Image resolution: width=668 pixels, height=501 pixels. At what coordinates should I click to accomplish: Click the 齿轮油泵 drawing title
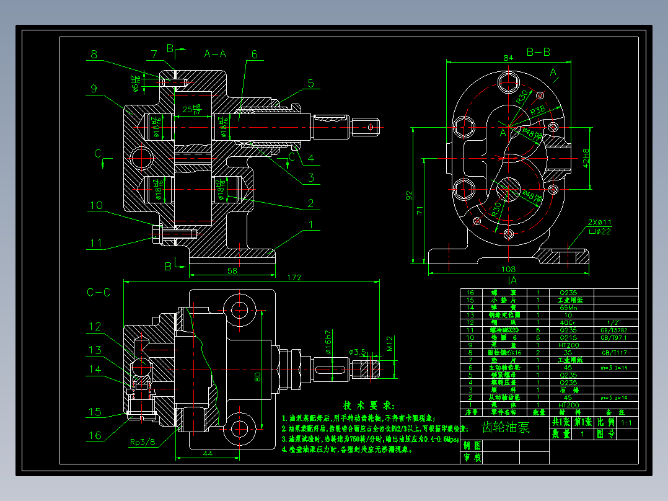coord(506,427)
